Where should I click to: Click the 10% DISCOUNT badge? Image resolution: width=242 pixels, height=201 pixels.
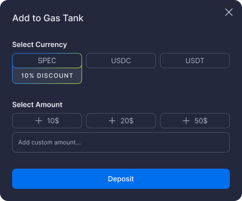click(47, 76)
